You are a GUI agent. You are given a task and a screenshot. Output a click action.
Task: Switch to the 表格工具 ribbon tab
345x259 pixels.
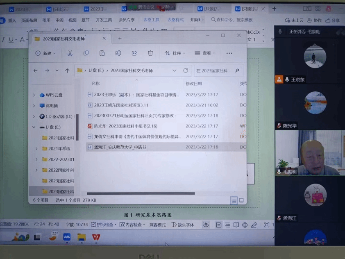[151, 20]
